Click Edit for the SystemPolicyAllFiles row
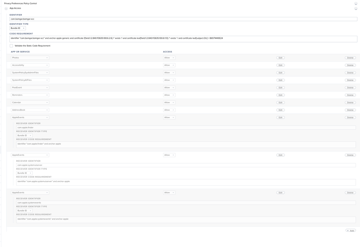Image resolution: width=360 pixels, height=247 pixels. point(280,80)
